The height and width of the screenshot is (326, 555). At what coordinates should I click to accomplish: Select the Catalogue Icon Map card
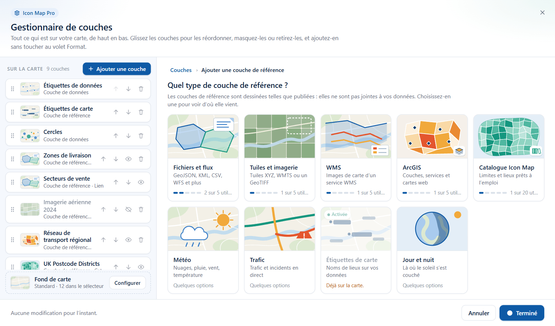(509, 158)
